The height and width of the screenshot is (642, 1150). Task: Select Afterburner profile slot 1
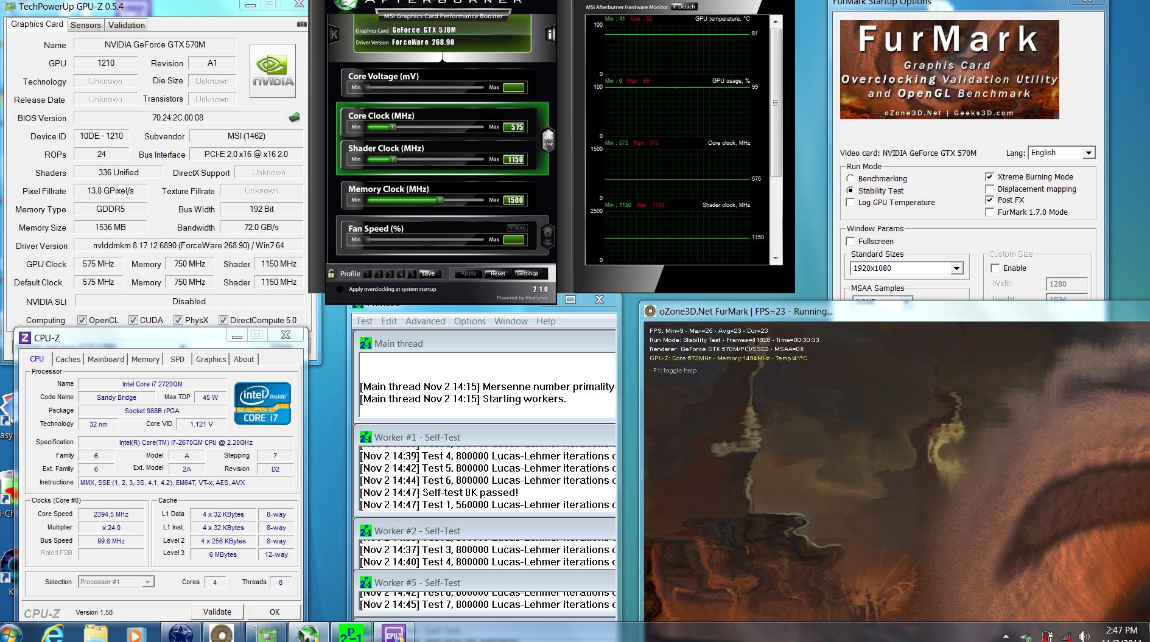[368, 274]
